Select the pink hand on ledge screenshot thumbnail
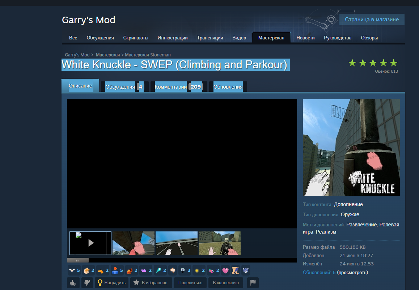This screenshot has width=419, height=290. coord(134,243)
